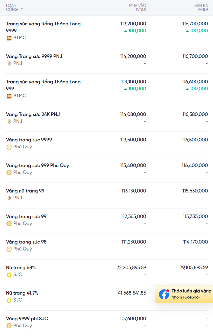Viewport: 213px width, 336px height.
Task: Click SJC ring logo under Nữ trang 41,7%
Action: tap(9, 300)
